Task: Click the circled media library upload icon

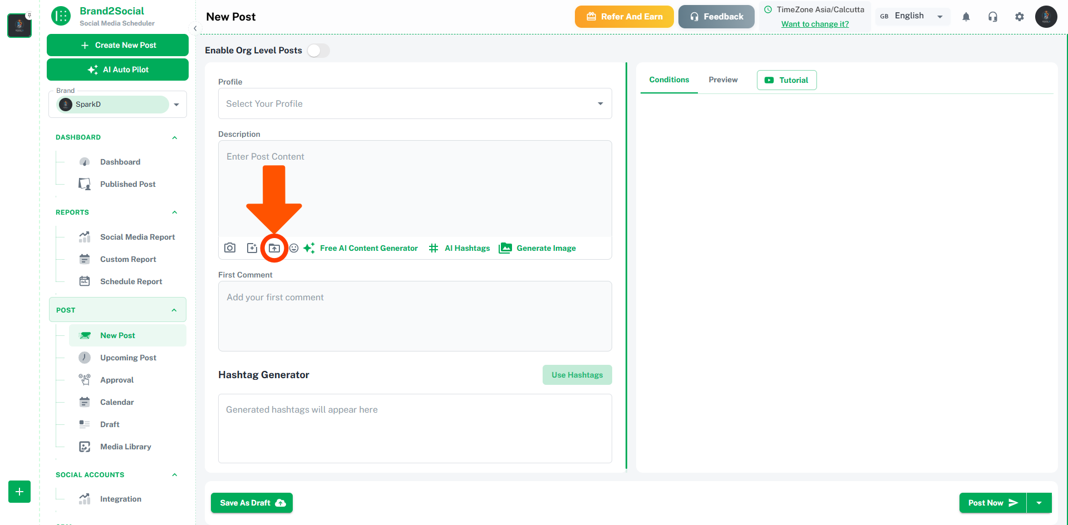Action: pyautogui.click(x=274, y=248)
